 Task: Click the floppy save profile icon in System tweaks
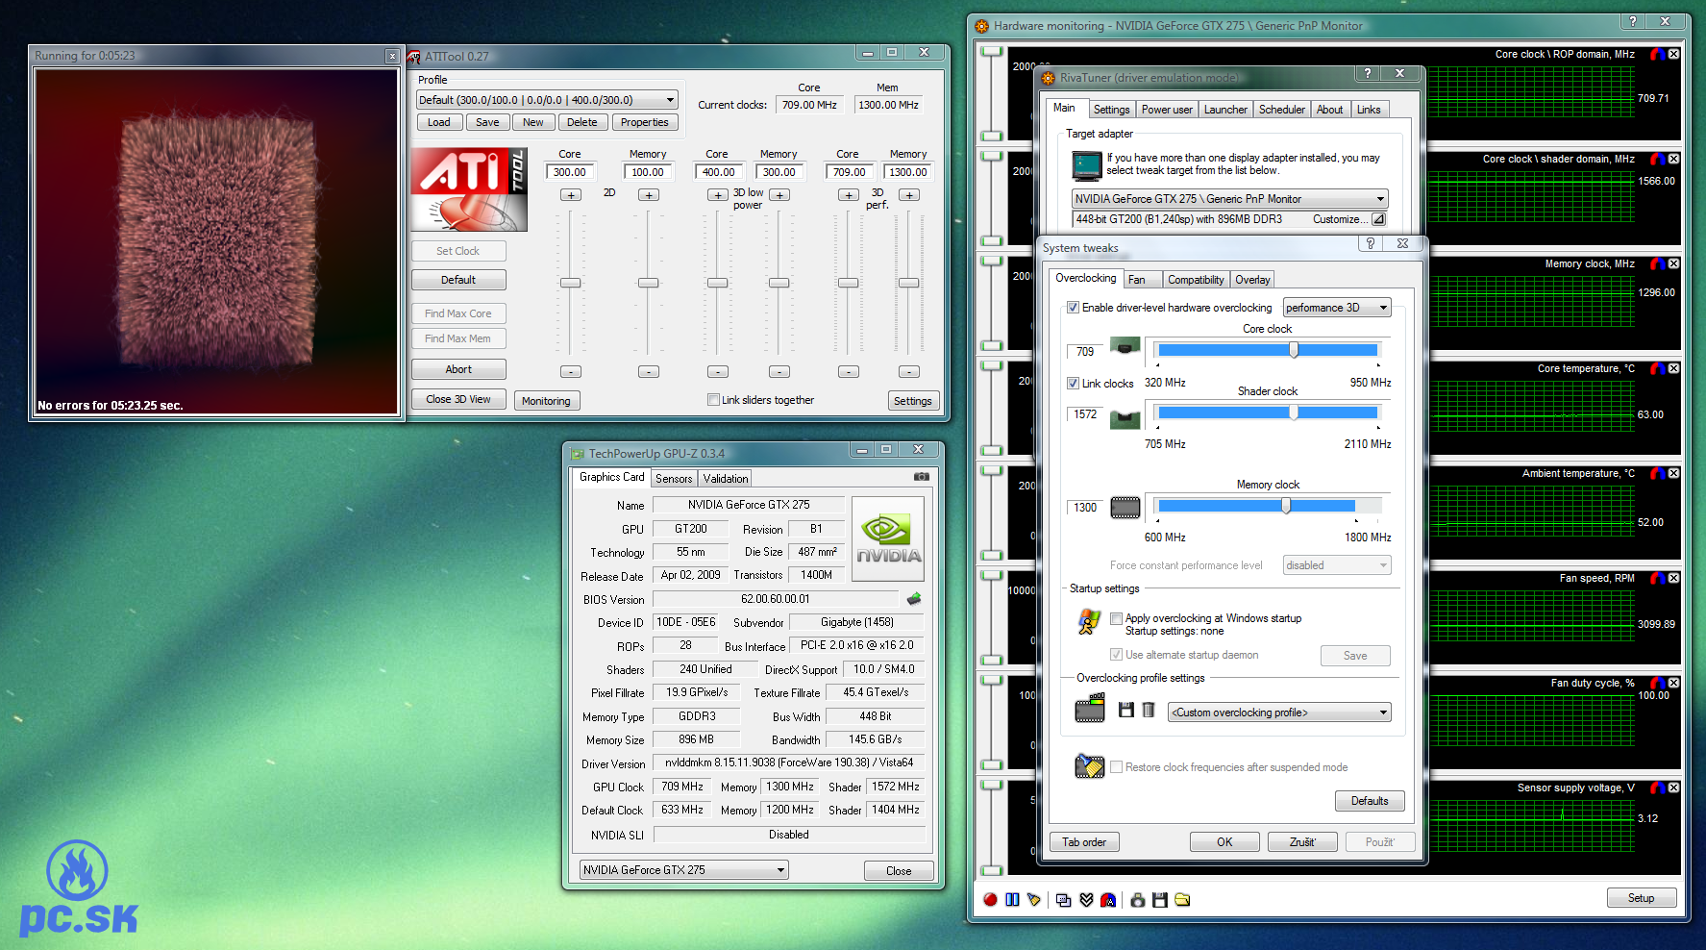tap(1126, 711)
